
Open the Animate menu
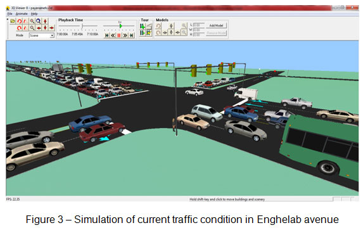(x=22, y=14)
